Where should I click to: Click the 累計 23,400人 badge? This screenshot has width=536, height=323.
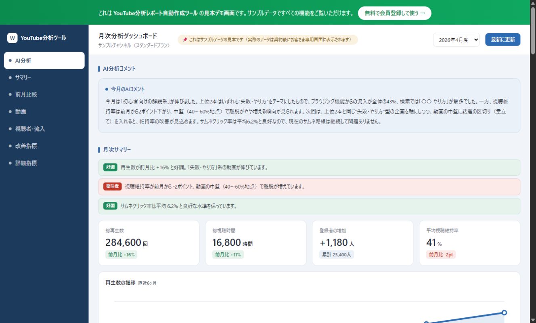pos(336,255)
